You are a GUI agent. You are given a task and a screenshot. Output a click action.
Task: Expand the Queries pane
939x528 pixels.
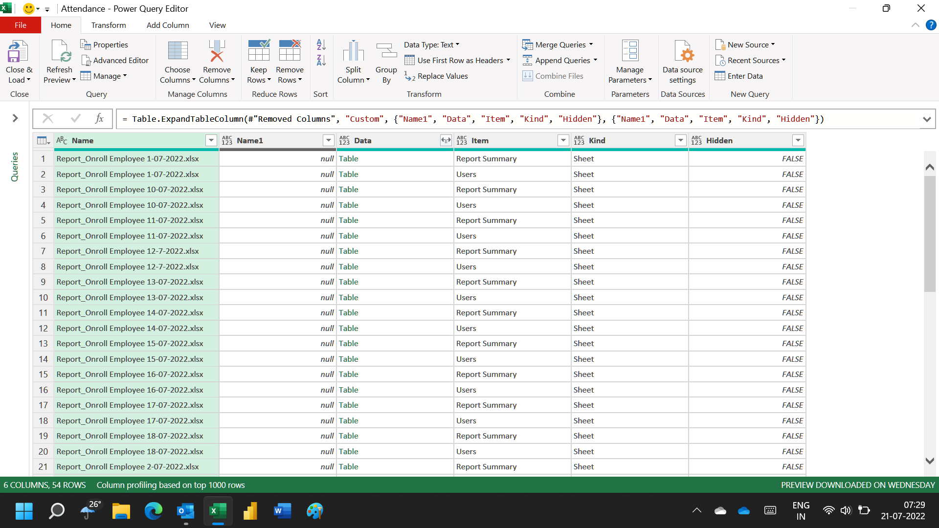(15, 118)
